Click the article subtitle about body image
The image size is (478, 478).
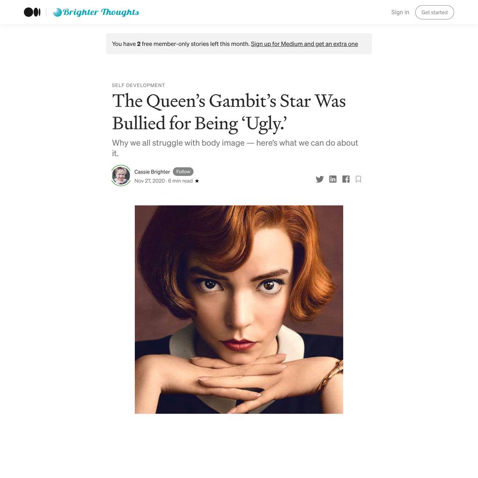(x=235, y=148)
